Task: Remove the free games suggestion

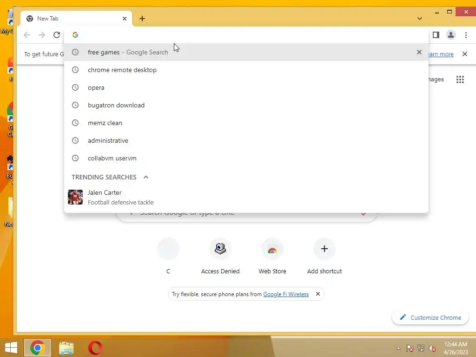Action: click(x=419, y=52)
